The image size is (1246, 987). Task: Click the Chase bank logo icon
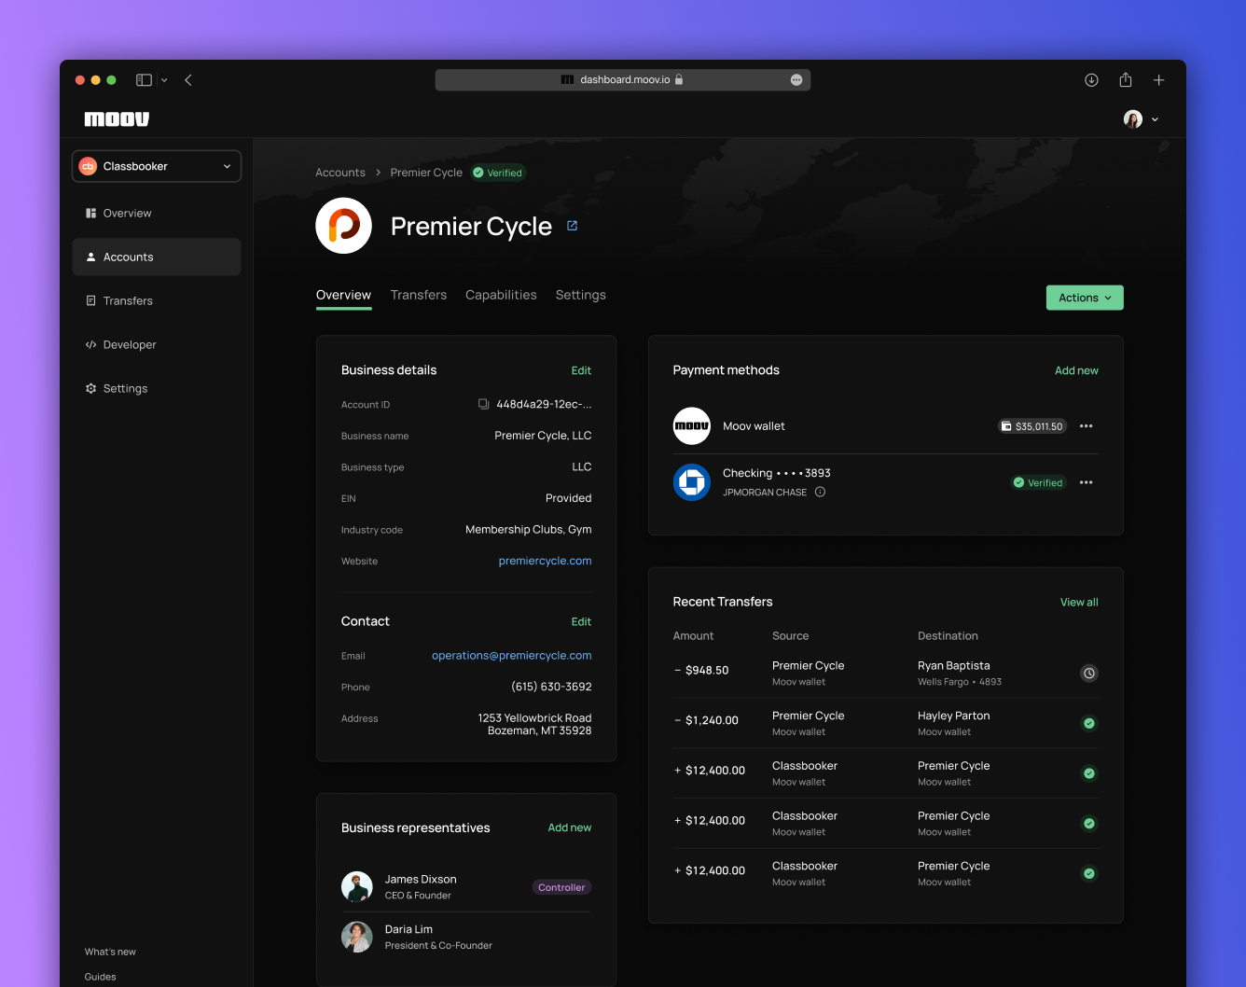[692, 482]
